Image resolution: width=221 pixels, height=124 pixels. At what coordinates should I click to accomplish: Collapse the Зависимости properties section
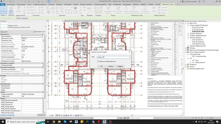(43, 34)
